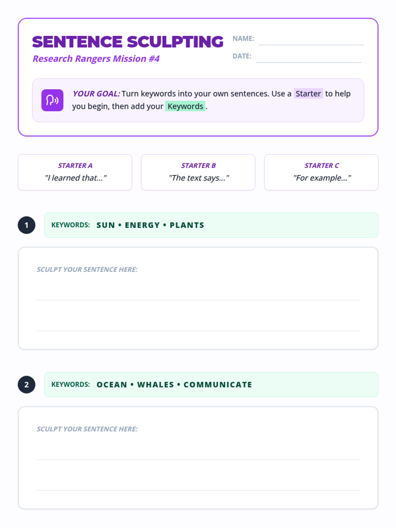Click the green highlighted Keywords word
396x528 pixels.
tap(185, 106)
